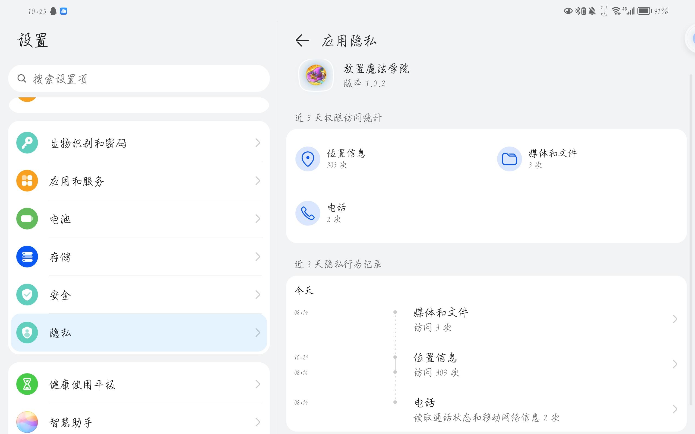Tap the blue 存储 storage icon
695x434 pixels.
[27, 257]
